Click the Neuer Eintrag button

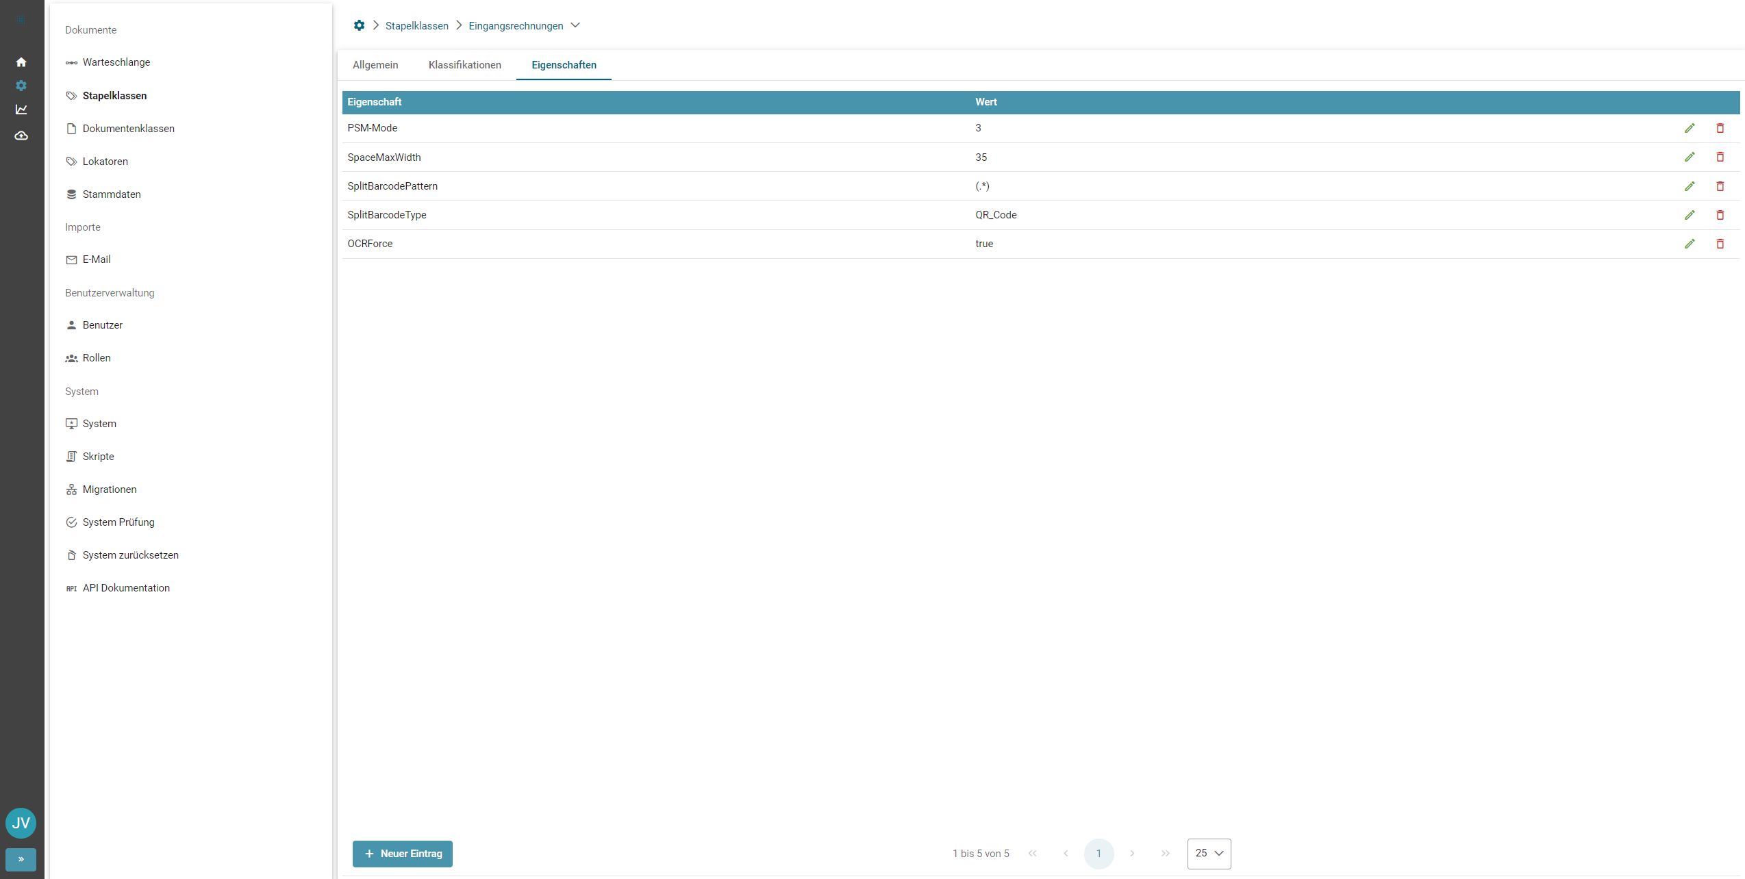403,854
